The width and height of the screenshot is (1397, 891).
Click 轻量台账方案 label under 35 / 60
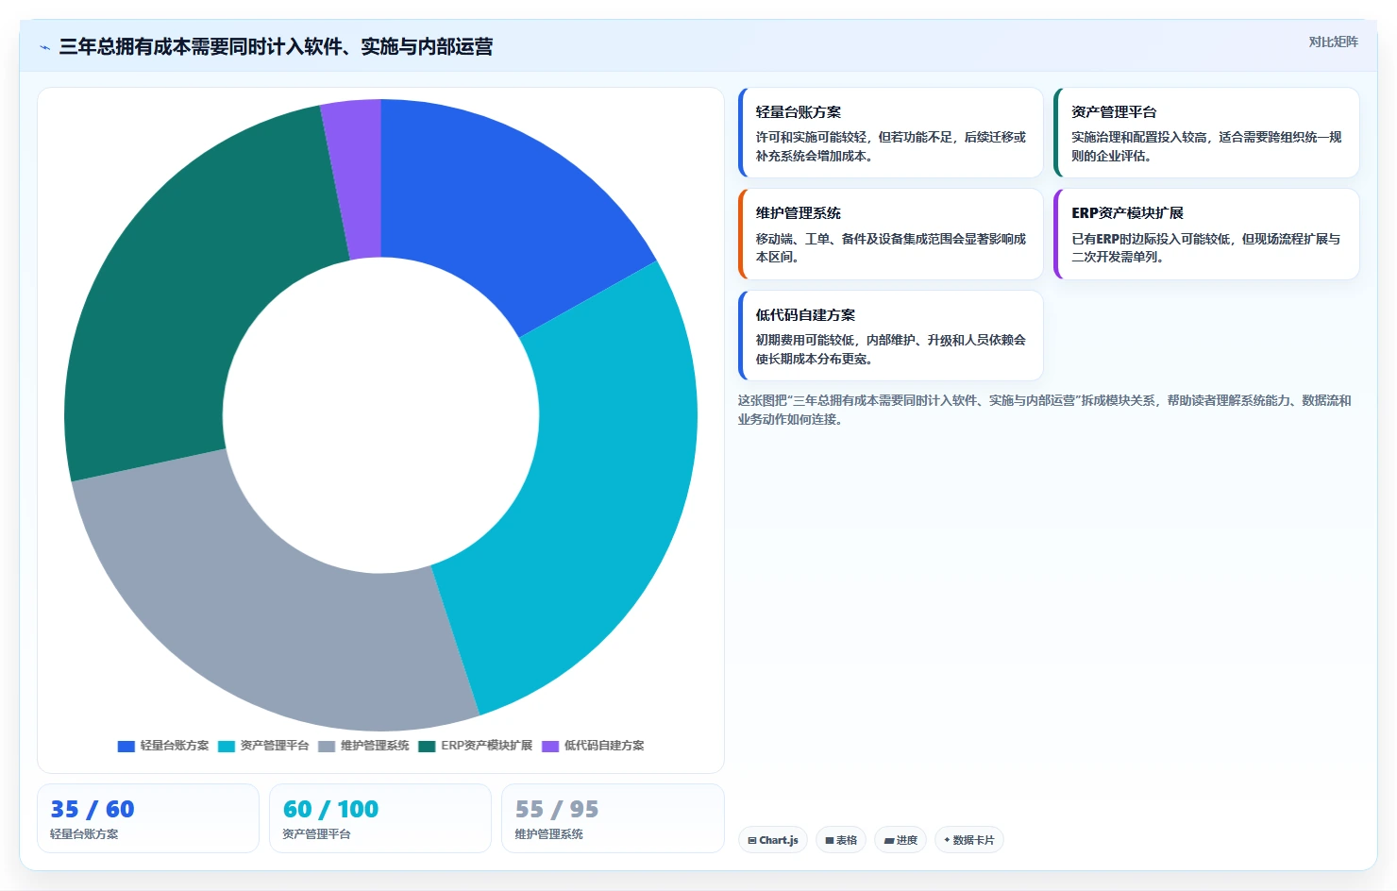(85, 834)
